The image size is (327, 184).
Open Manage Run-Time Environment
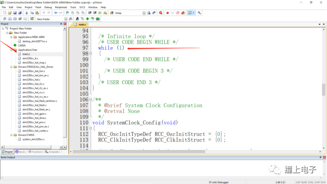87,19
